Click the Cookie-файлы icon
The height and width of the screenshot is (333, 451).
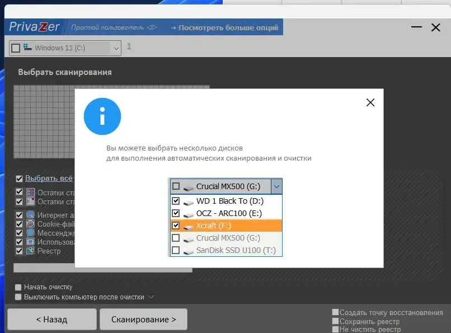click(30, 223)
